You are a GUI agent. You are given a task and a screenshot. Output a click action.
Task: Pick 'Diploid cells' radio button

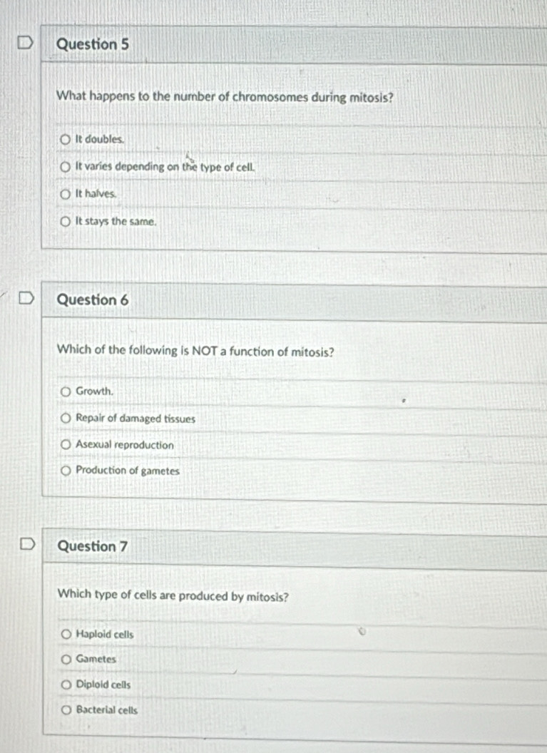click(66, 685)
